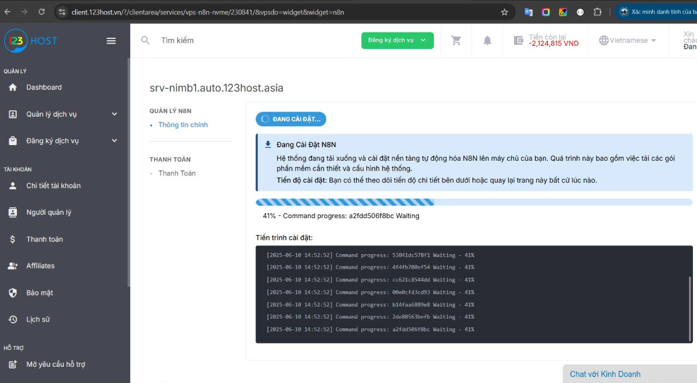
Task: Select Thanh Toán under the THANH TOÁN section
Action: [x=177, y=174]
